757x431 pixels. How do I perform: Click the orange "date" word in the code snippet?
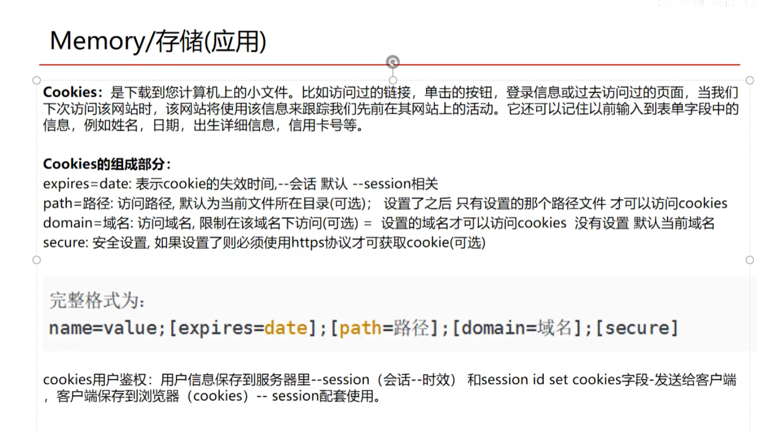(286, 328)
